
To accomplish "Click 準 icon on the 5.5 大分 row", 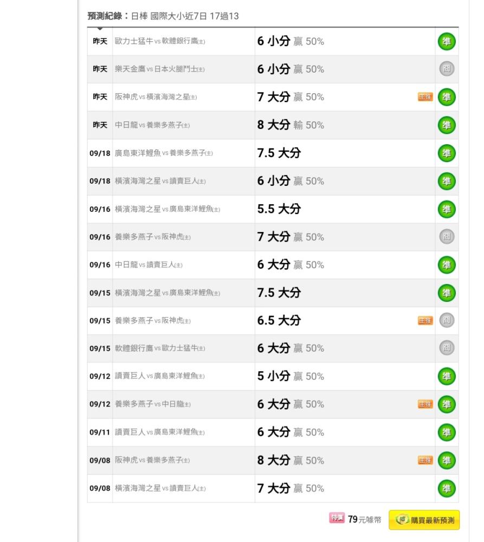I will (x=447, y=209).
